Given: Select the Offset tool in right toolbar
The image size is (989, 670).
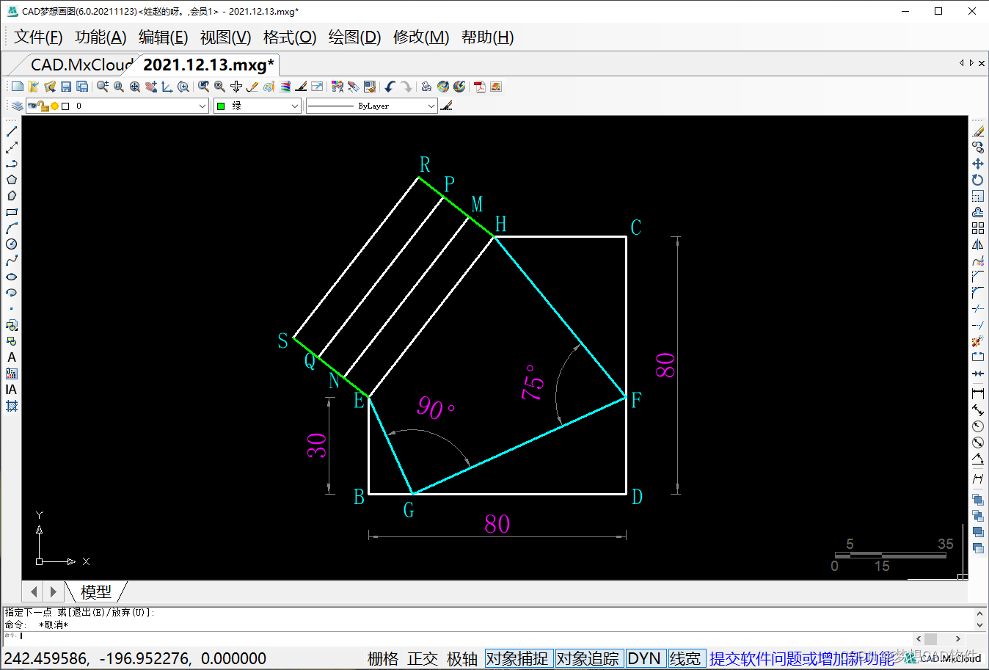Looking at the screenshot, I should [x=978, y=212].
